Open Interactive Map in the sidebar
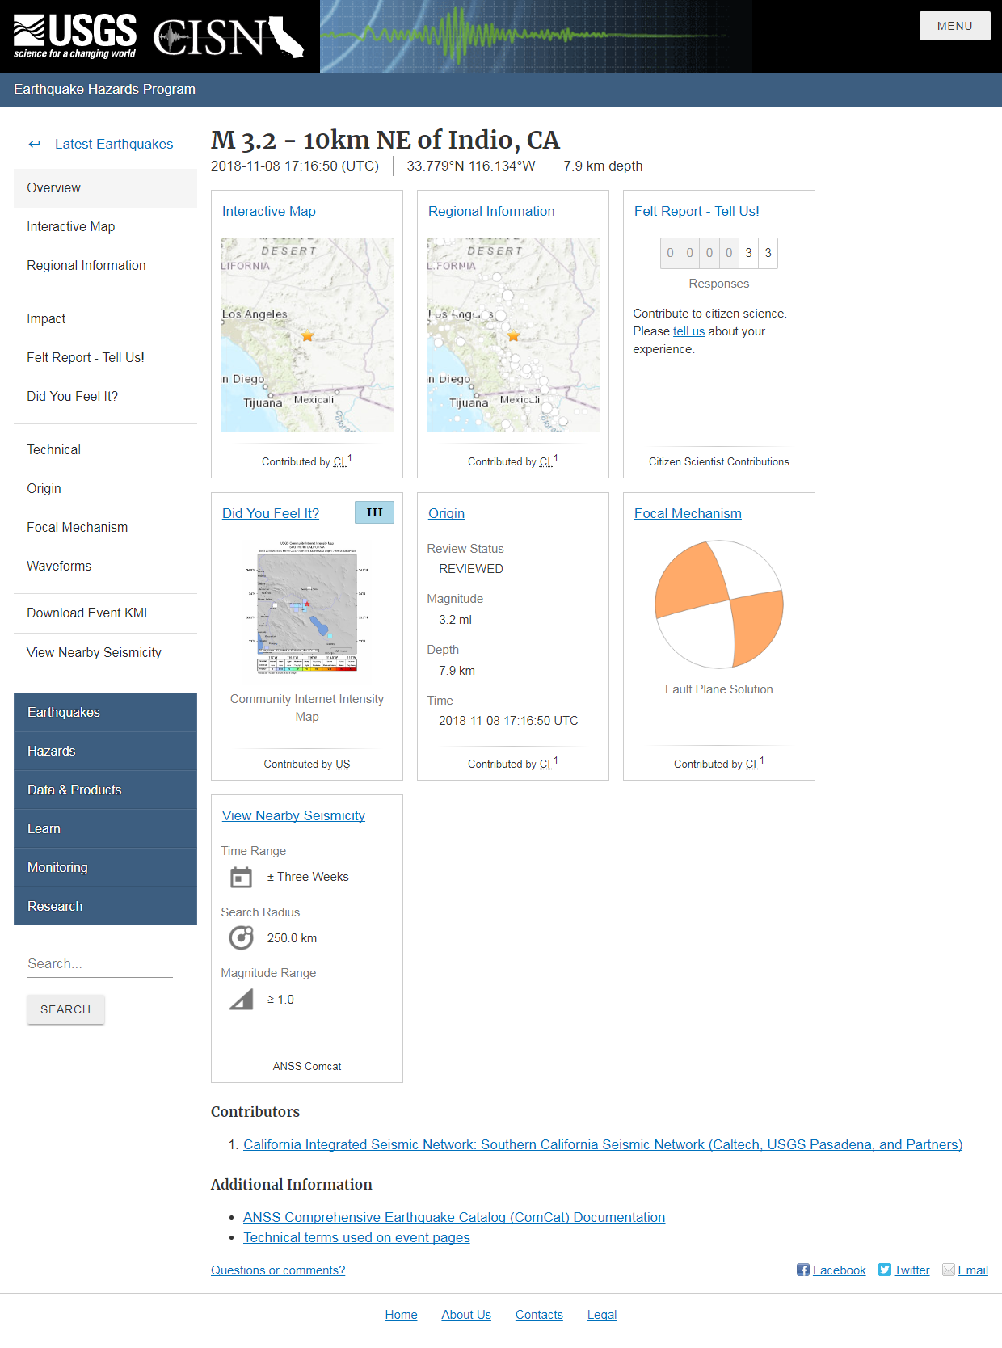Screen dimensions: 1002x1348 pyautogui.click(x=105, y=226)
